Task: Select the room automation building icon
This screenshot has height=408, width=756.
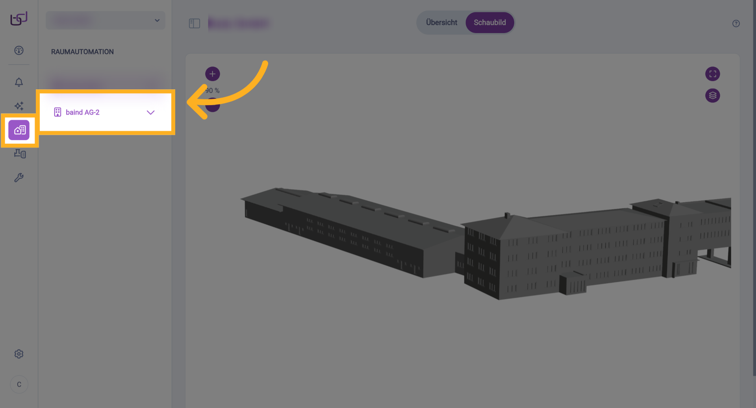Action: [19, 130]
